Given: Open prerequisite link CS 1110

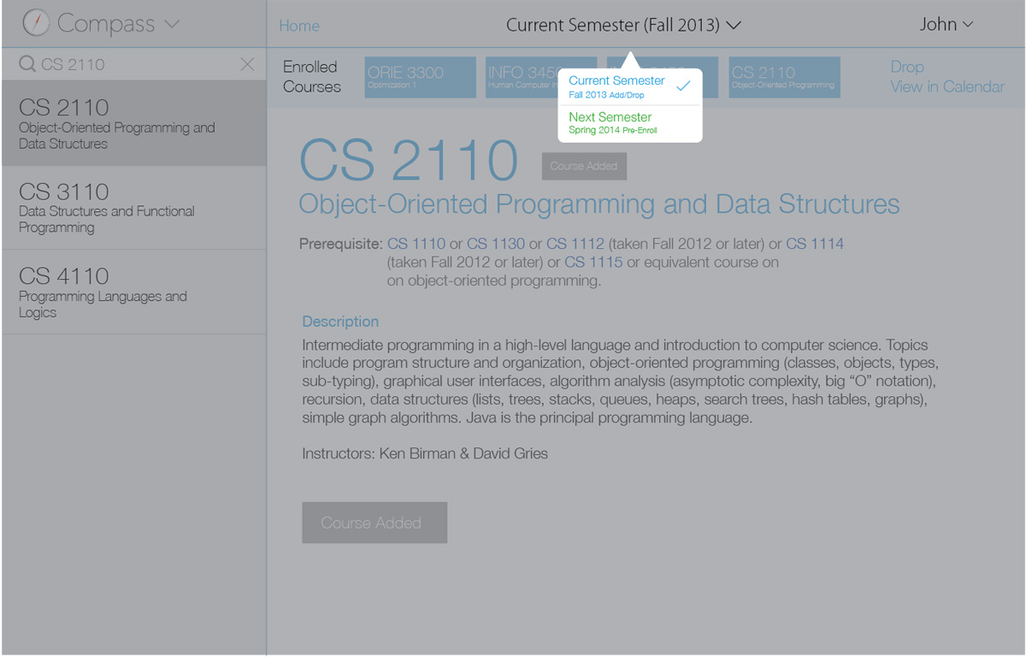Looking at the screenshot, I should 416,244.
